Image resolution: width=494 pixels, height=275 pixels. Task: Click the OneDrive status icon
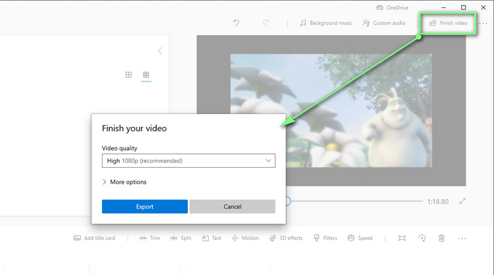(380, 7)
